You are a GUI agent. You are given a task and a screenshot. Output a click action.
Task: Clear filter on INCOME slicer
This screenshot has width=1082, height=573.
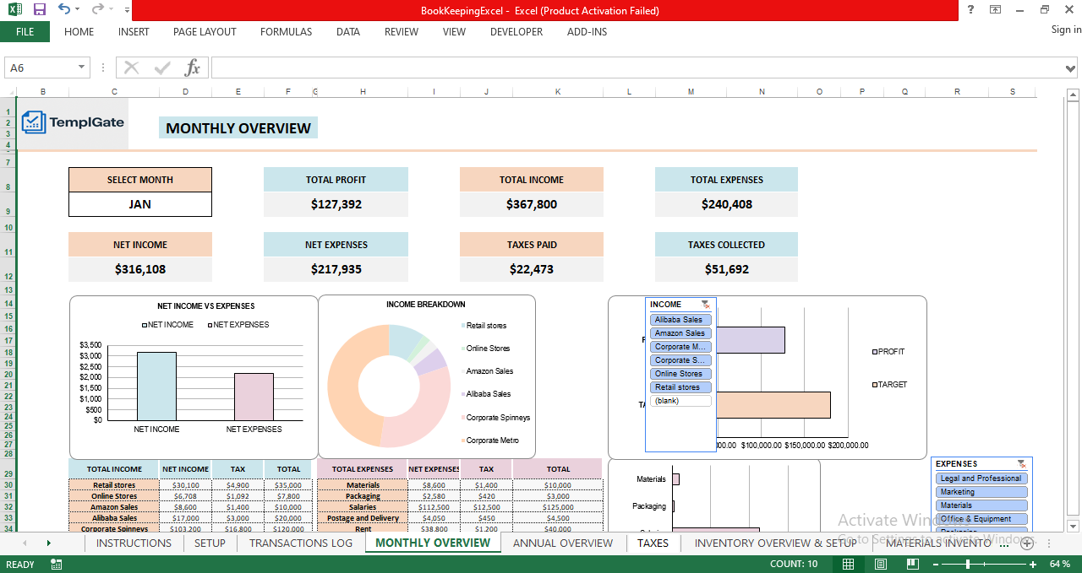point(706,305)
